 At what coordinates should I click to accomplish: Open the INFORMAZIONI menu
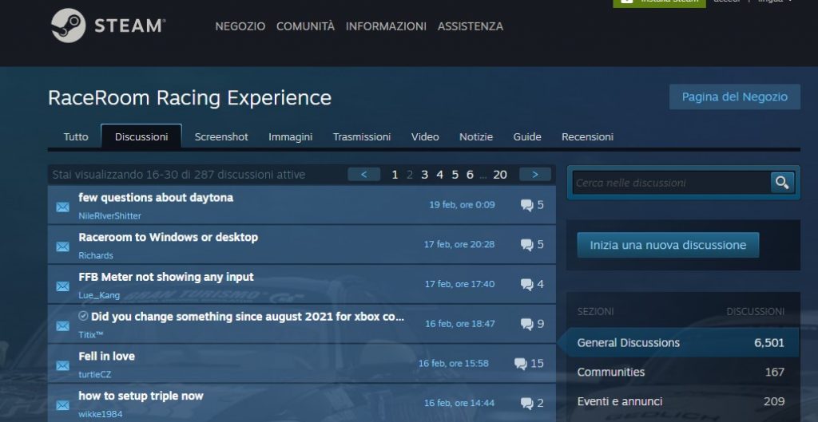coord(386,26)
